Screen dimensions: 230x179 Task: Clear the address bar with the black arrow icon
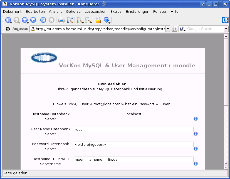[x=8, y=29]
